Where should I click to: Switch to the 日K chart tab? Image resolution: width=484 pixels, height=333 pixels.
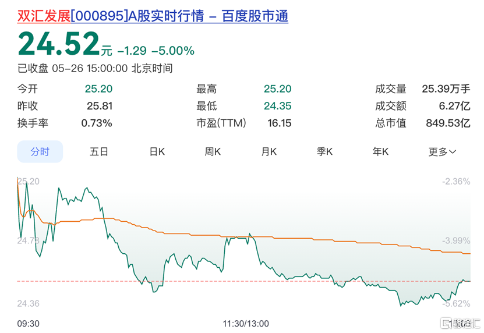(x=157, y=151)
